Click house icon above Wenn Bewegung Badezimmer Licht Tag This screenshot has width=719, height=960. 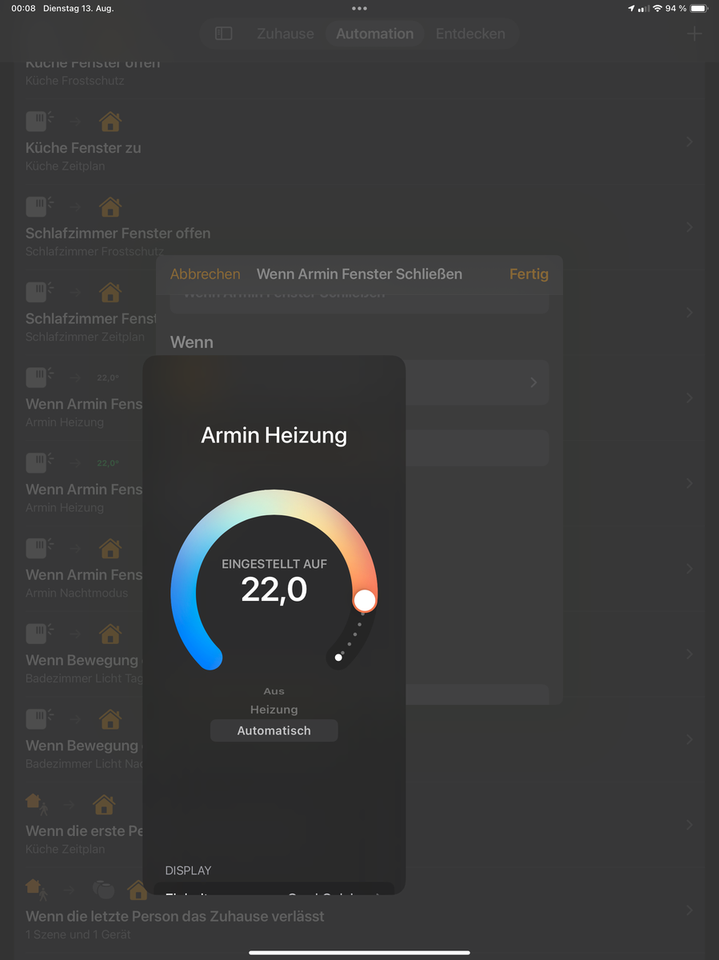point(110,634)
